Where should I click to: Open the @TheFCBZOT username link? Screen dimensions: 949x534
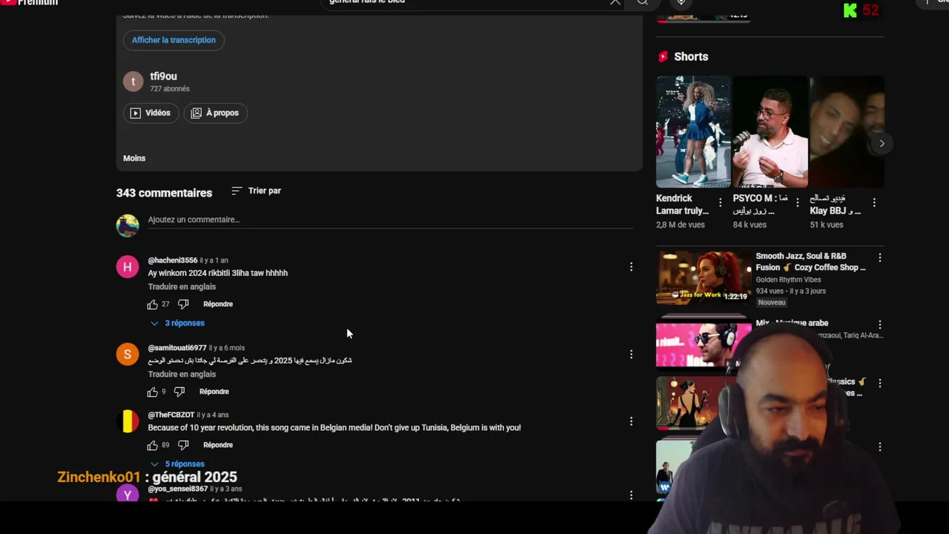[x=171, y=415]
